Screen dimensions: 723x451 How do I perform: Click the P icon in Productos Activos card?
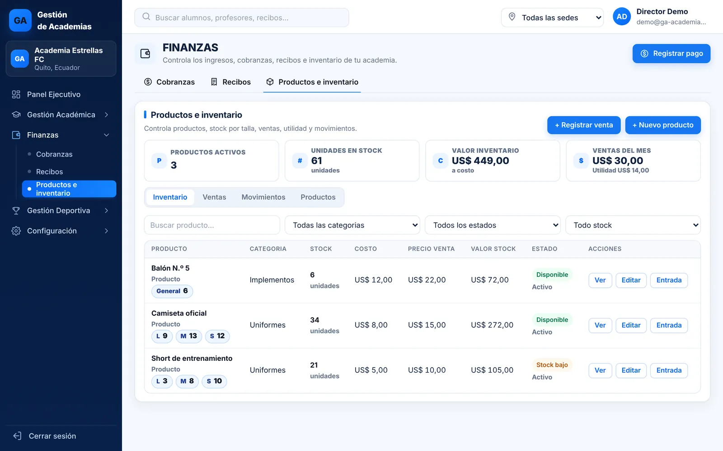click(159, 161)
